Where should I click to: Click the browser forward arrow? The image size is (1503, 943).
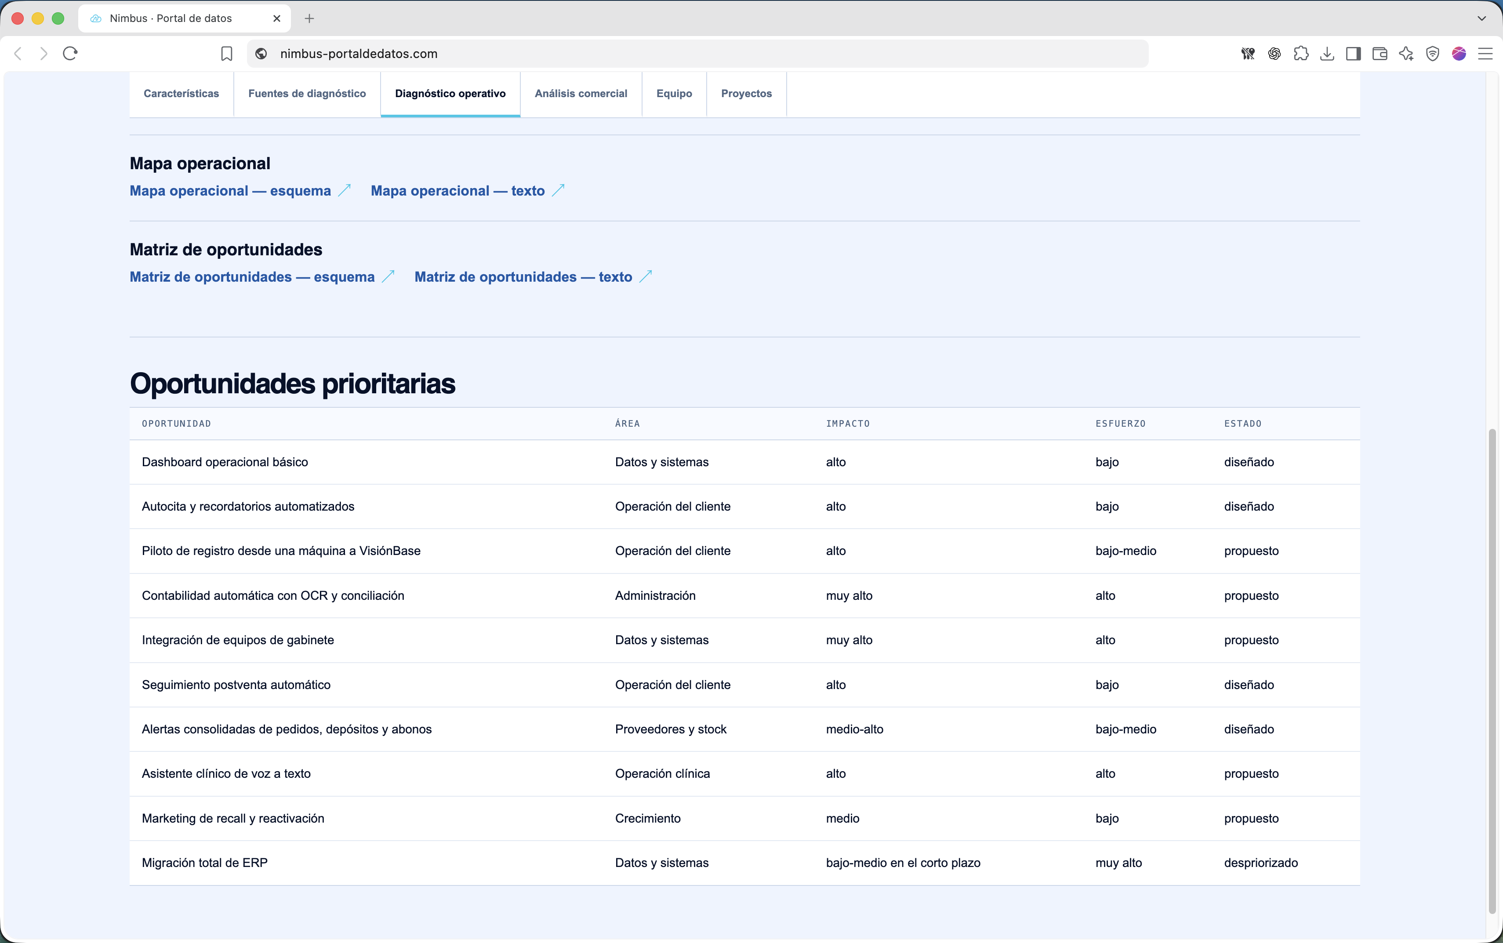point(44,54)
